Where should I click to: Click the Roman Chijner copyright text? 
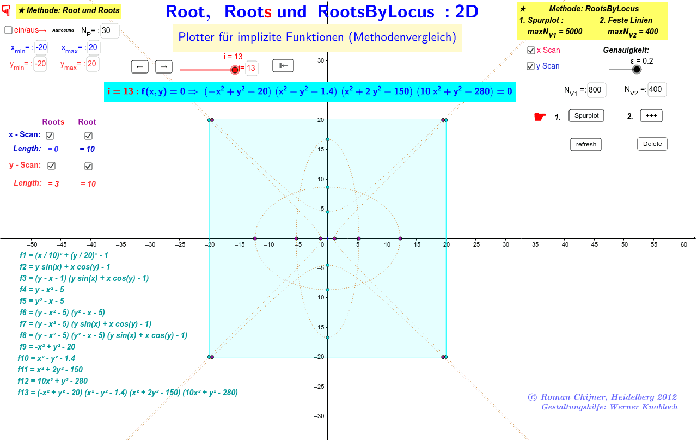pyautogui.click(x=603, y=397)
